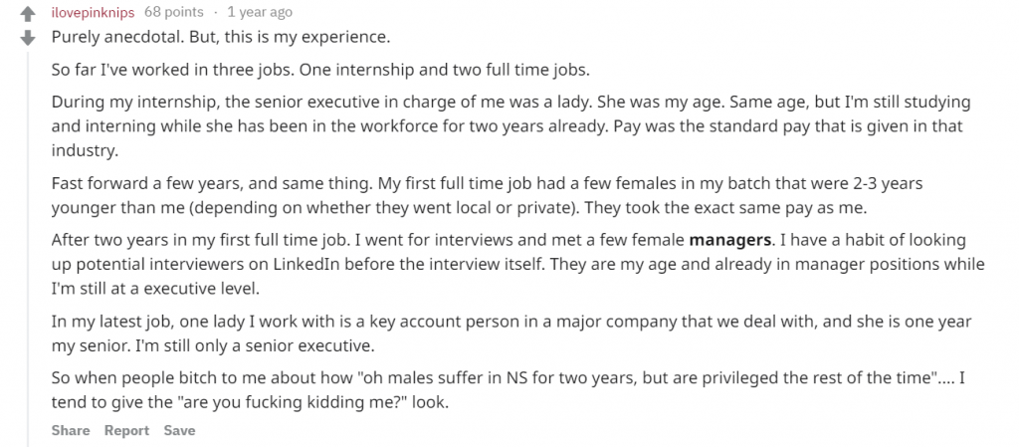The image size is (1019, 447).
Task: Open the '1 year ago' timestamp permalink
Action: click(260, 12)
